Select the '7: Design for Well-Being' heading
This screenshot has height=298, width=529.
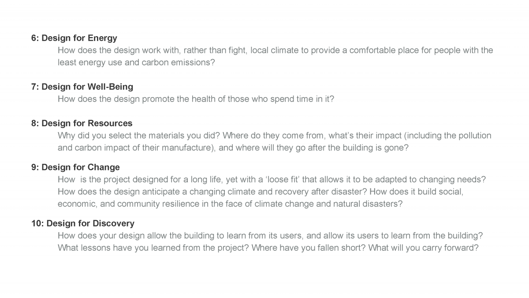82,87
